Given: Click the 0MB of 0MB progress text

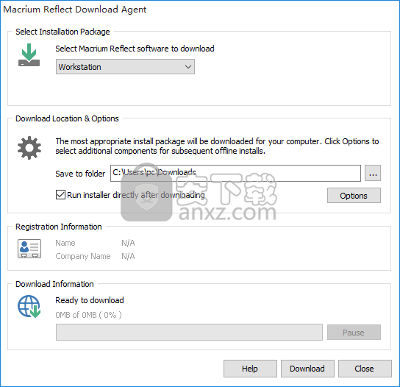Looking at the screenshot, I should pos(88,315).
